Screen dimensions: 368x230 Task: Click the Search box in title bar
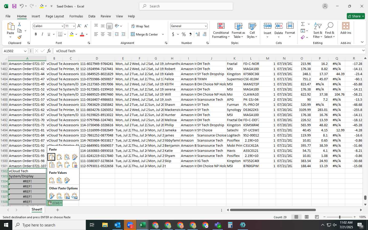[x=186, y=6]
